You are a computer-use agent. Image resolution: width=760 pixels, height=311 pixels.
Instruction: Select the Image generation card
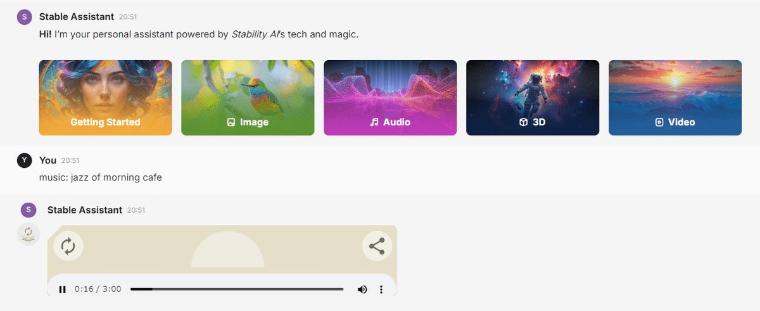(248, 98)
